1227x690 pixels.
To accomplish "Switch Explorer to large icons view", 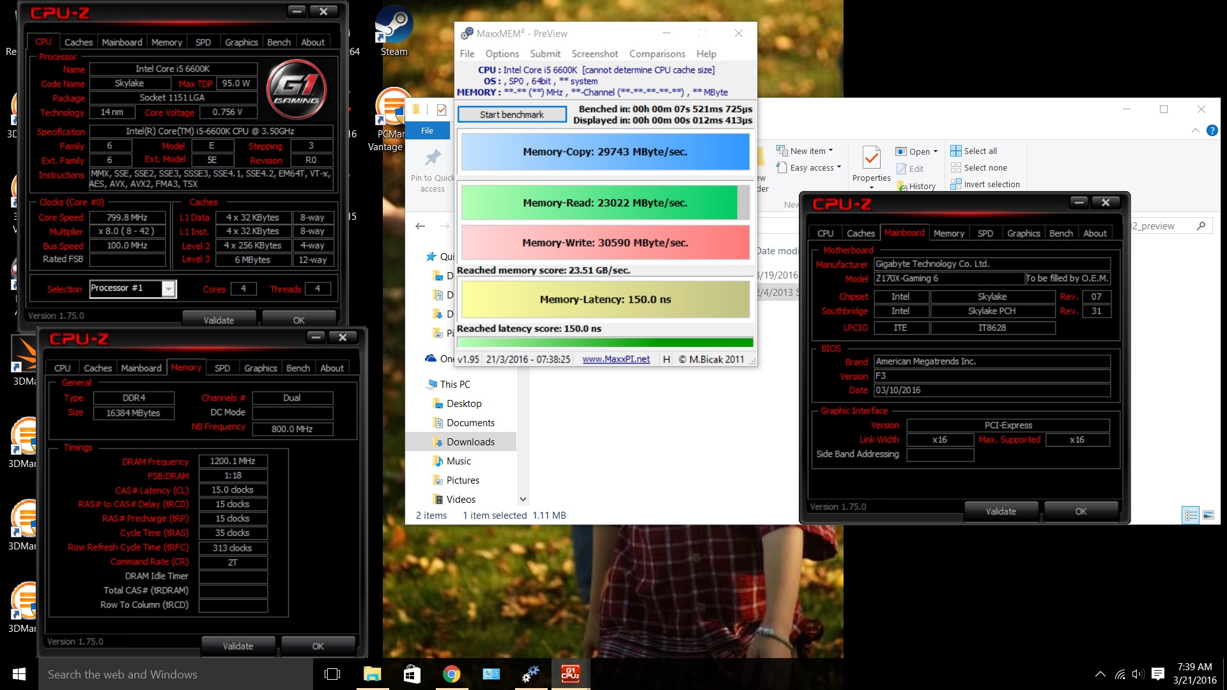I will coord(1208,515).
